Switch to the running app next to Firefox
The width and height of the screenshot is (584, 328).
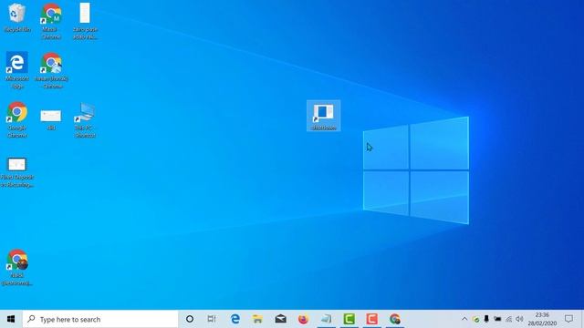(x=326, y=319)
